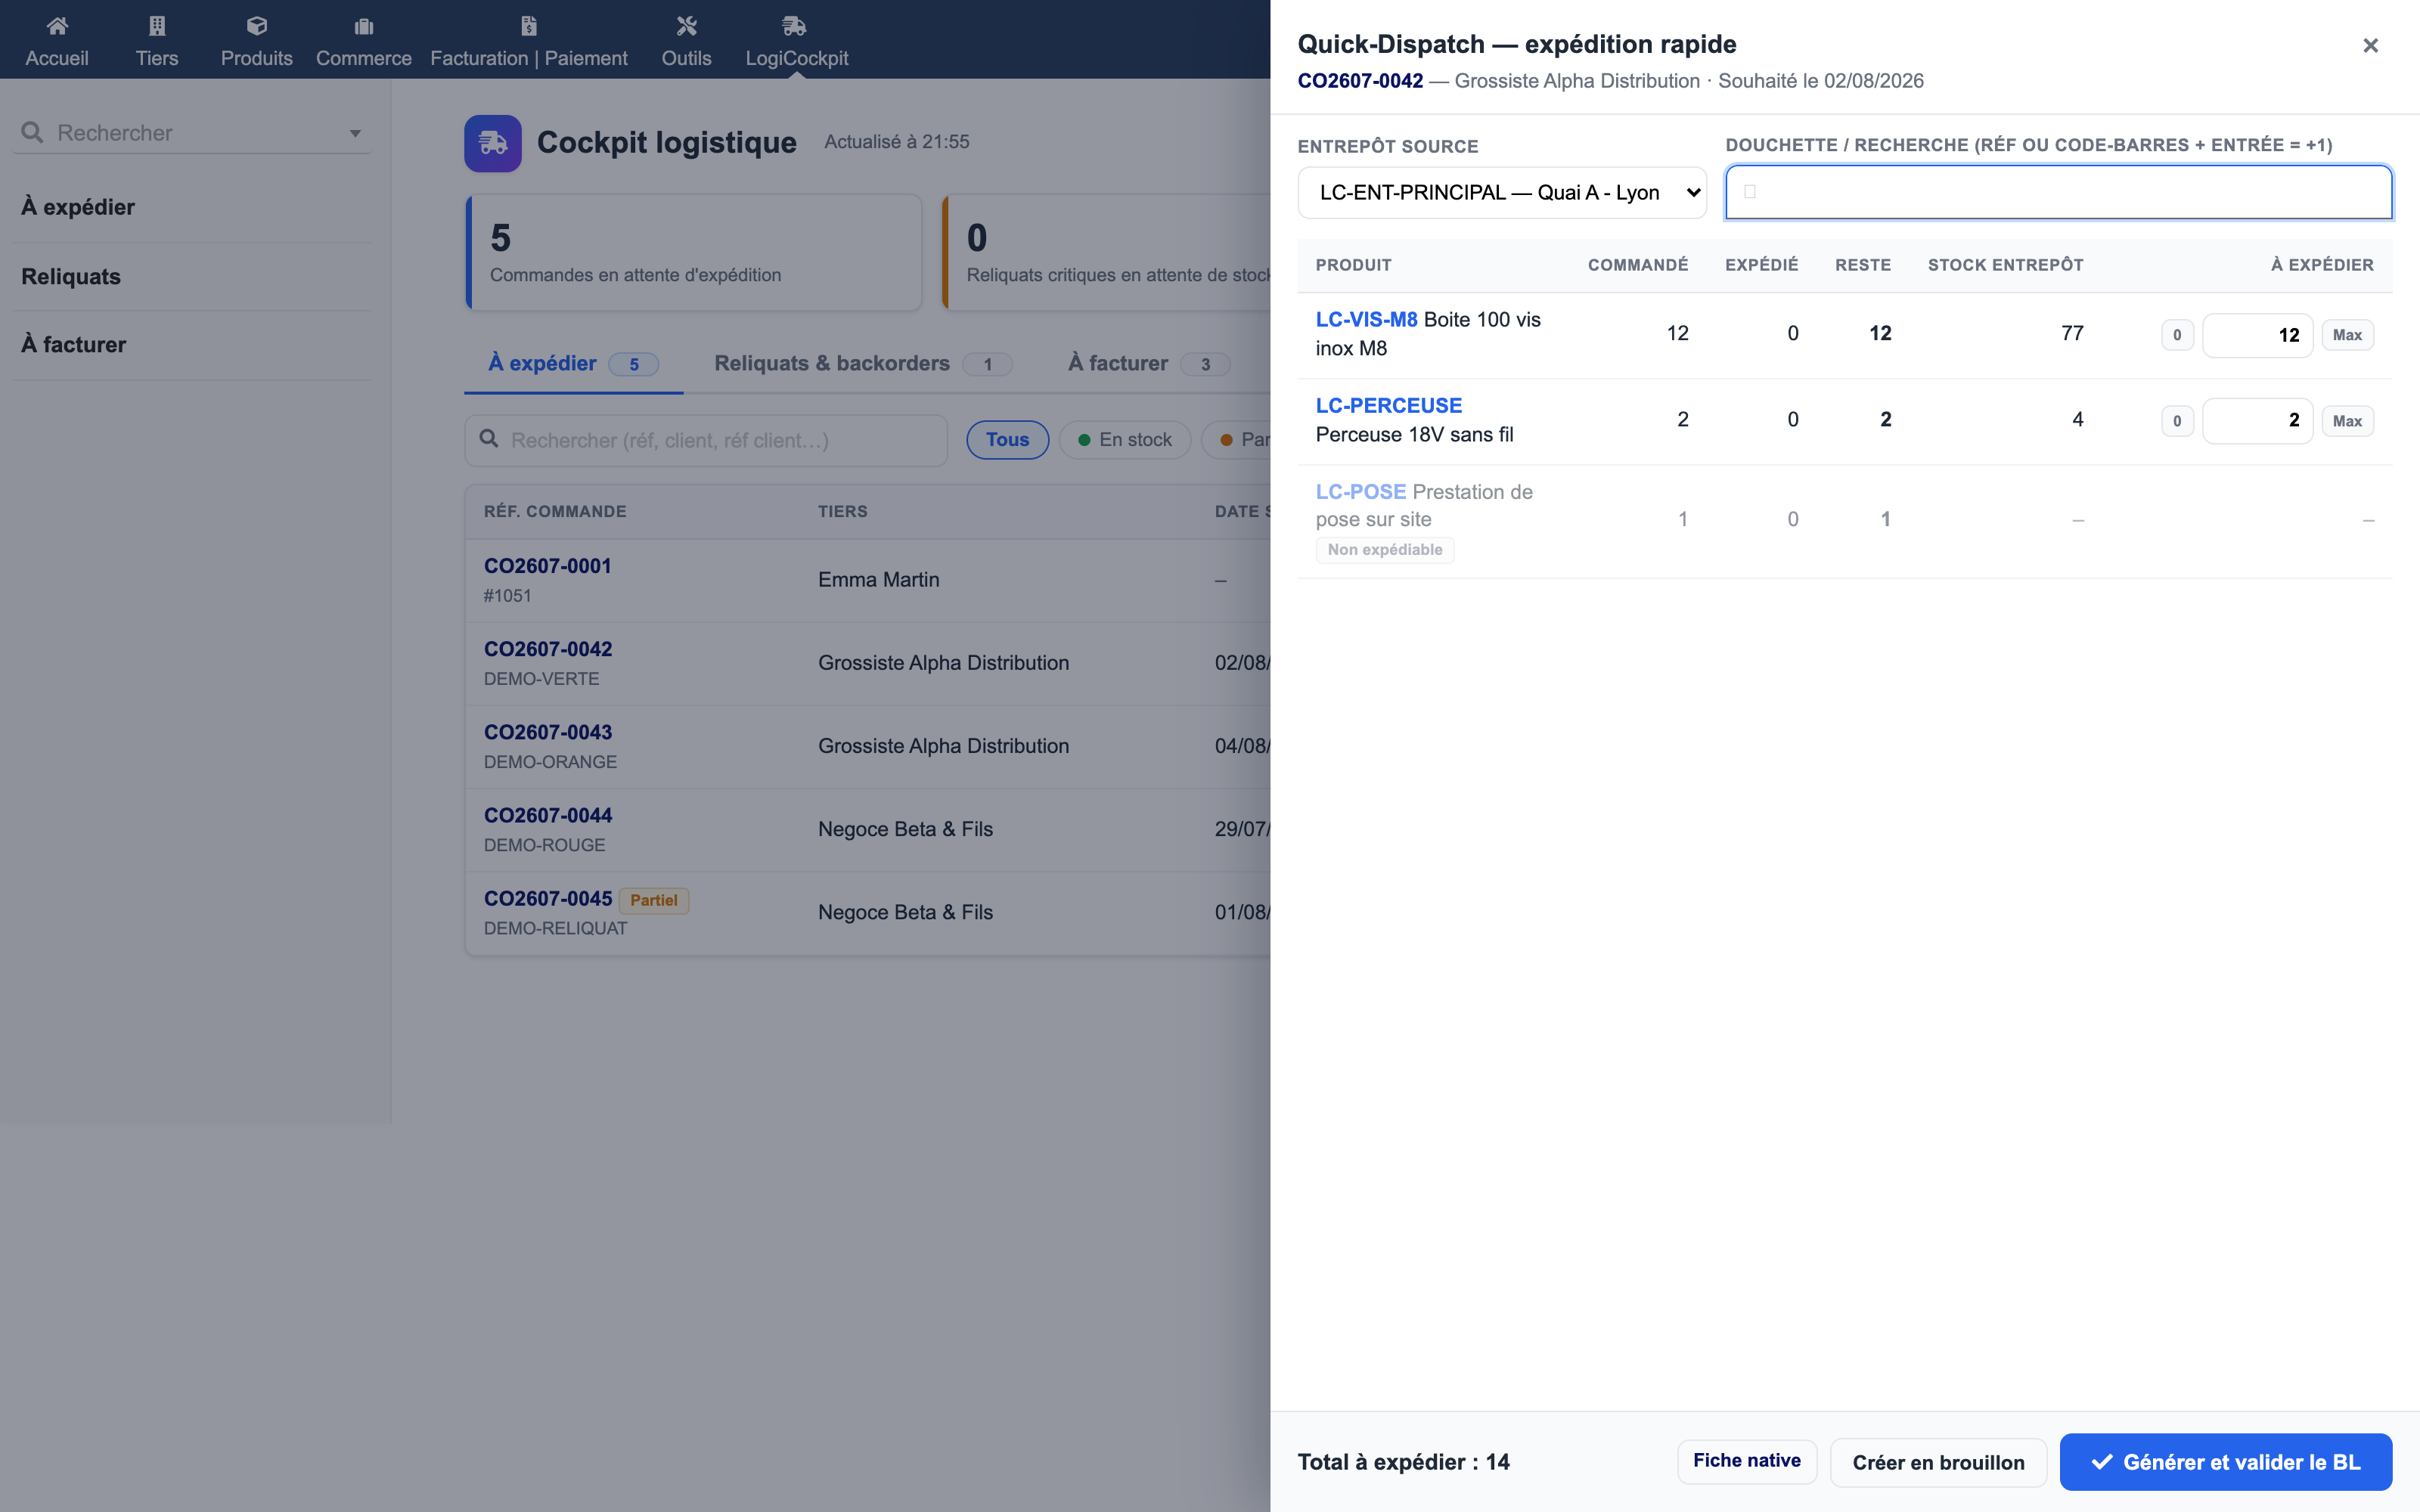Select Reliquats in the sidebar
This screenshot has width=2420, height=1512.
click(x=71, y=276)
